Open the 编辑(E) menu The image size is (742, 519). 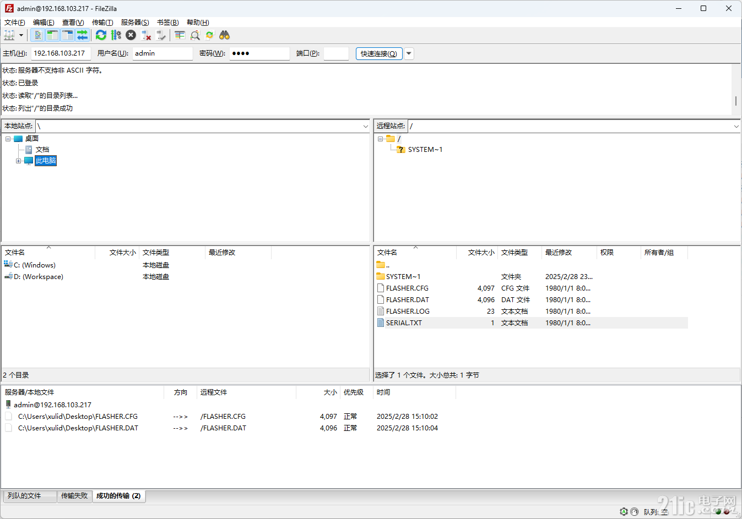tap(44, 23)
